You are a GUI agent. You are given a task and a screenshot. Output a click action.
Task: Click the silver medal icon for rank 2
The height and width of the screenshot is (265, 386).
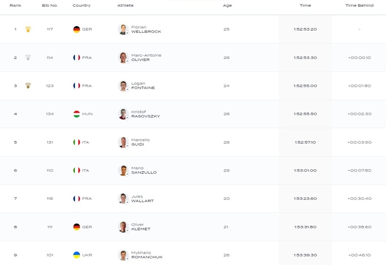pyautogui.click(x=28, y=57)
